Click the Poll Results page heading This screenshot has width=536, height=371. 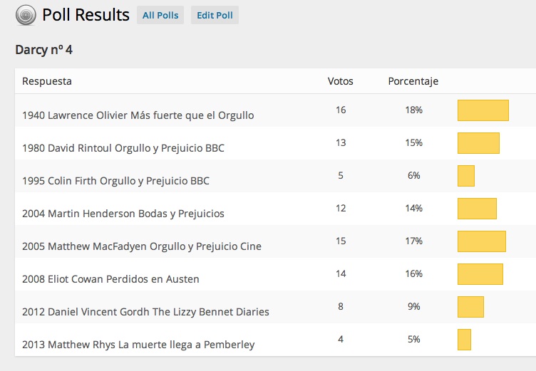pos(86,15)
